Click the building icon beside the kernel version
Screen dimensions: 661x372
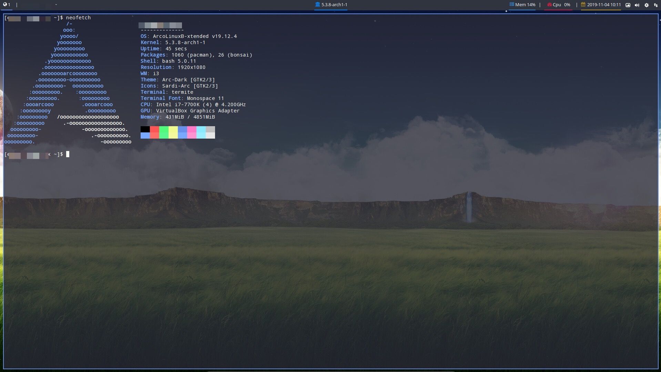point(317,4)
